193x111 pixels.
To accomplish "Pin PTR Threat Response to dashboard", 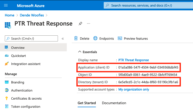I will (80, 24).
